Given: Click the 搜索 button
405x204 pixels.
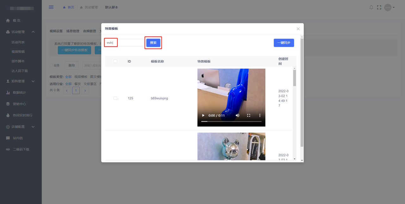Looking at the screenshot, I should click(153, 43).
